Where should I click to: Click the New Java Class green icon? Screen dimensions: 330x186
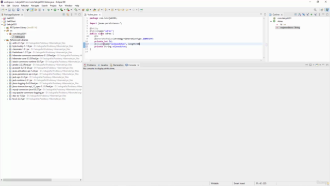[x=87, y=10]
